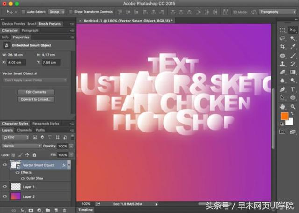299x213 pixels.
Task: Switch to the Device Preview tab
Action: click(x=14, y=24)
